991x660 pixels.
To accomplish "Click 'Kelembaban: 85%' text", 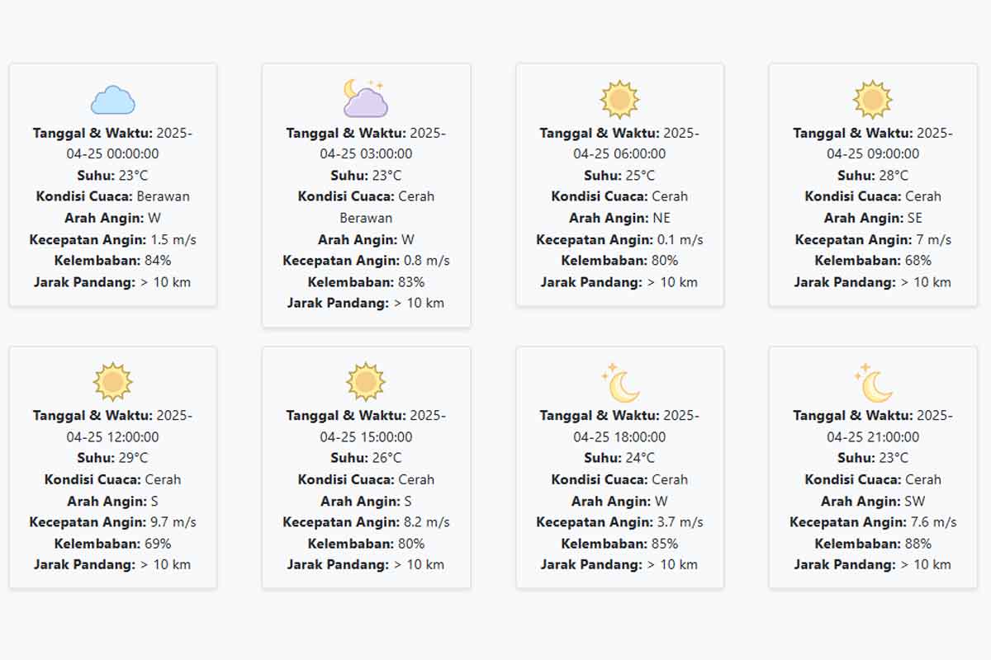I will (619, 544).
